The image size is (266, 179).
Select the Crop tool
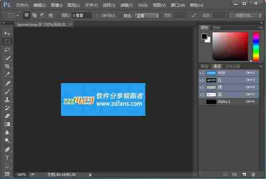coord(7,66)
